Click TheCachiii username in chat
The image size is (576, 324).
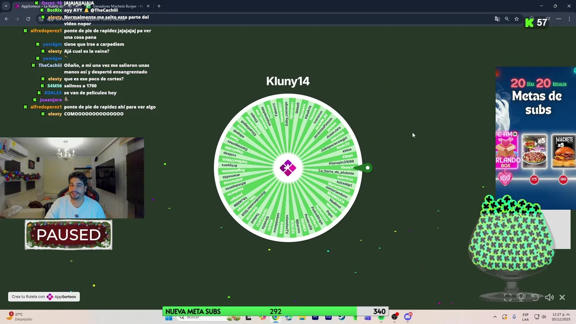(x=50, y=65)
